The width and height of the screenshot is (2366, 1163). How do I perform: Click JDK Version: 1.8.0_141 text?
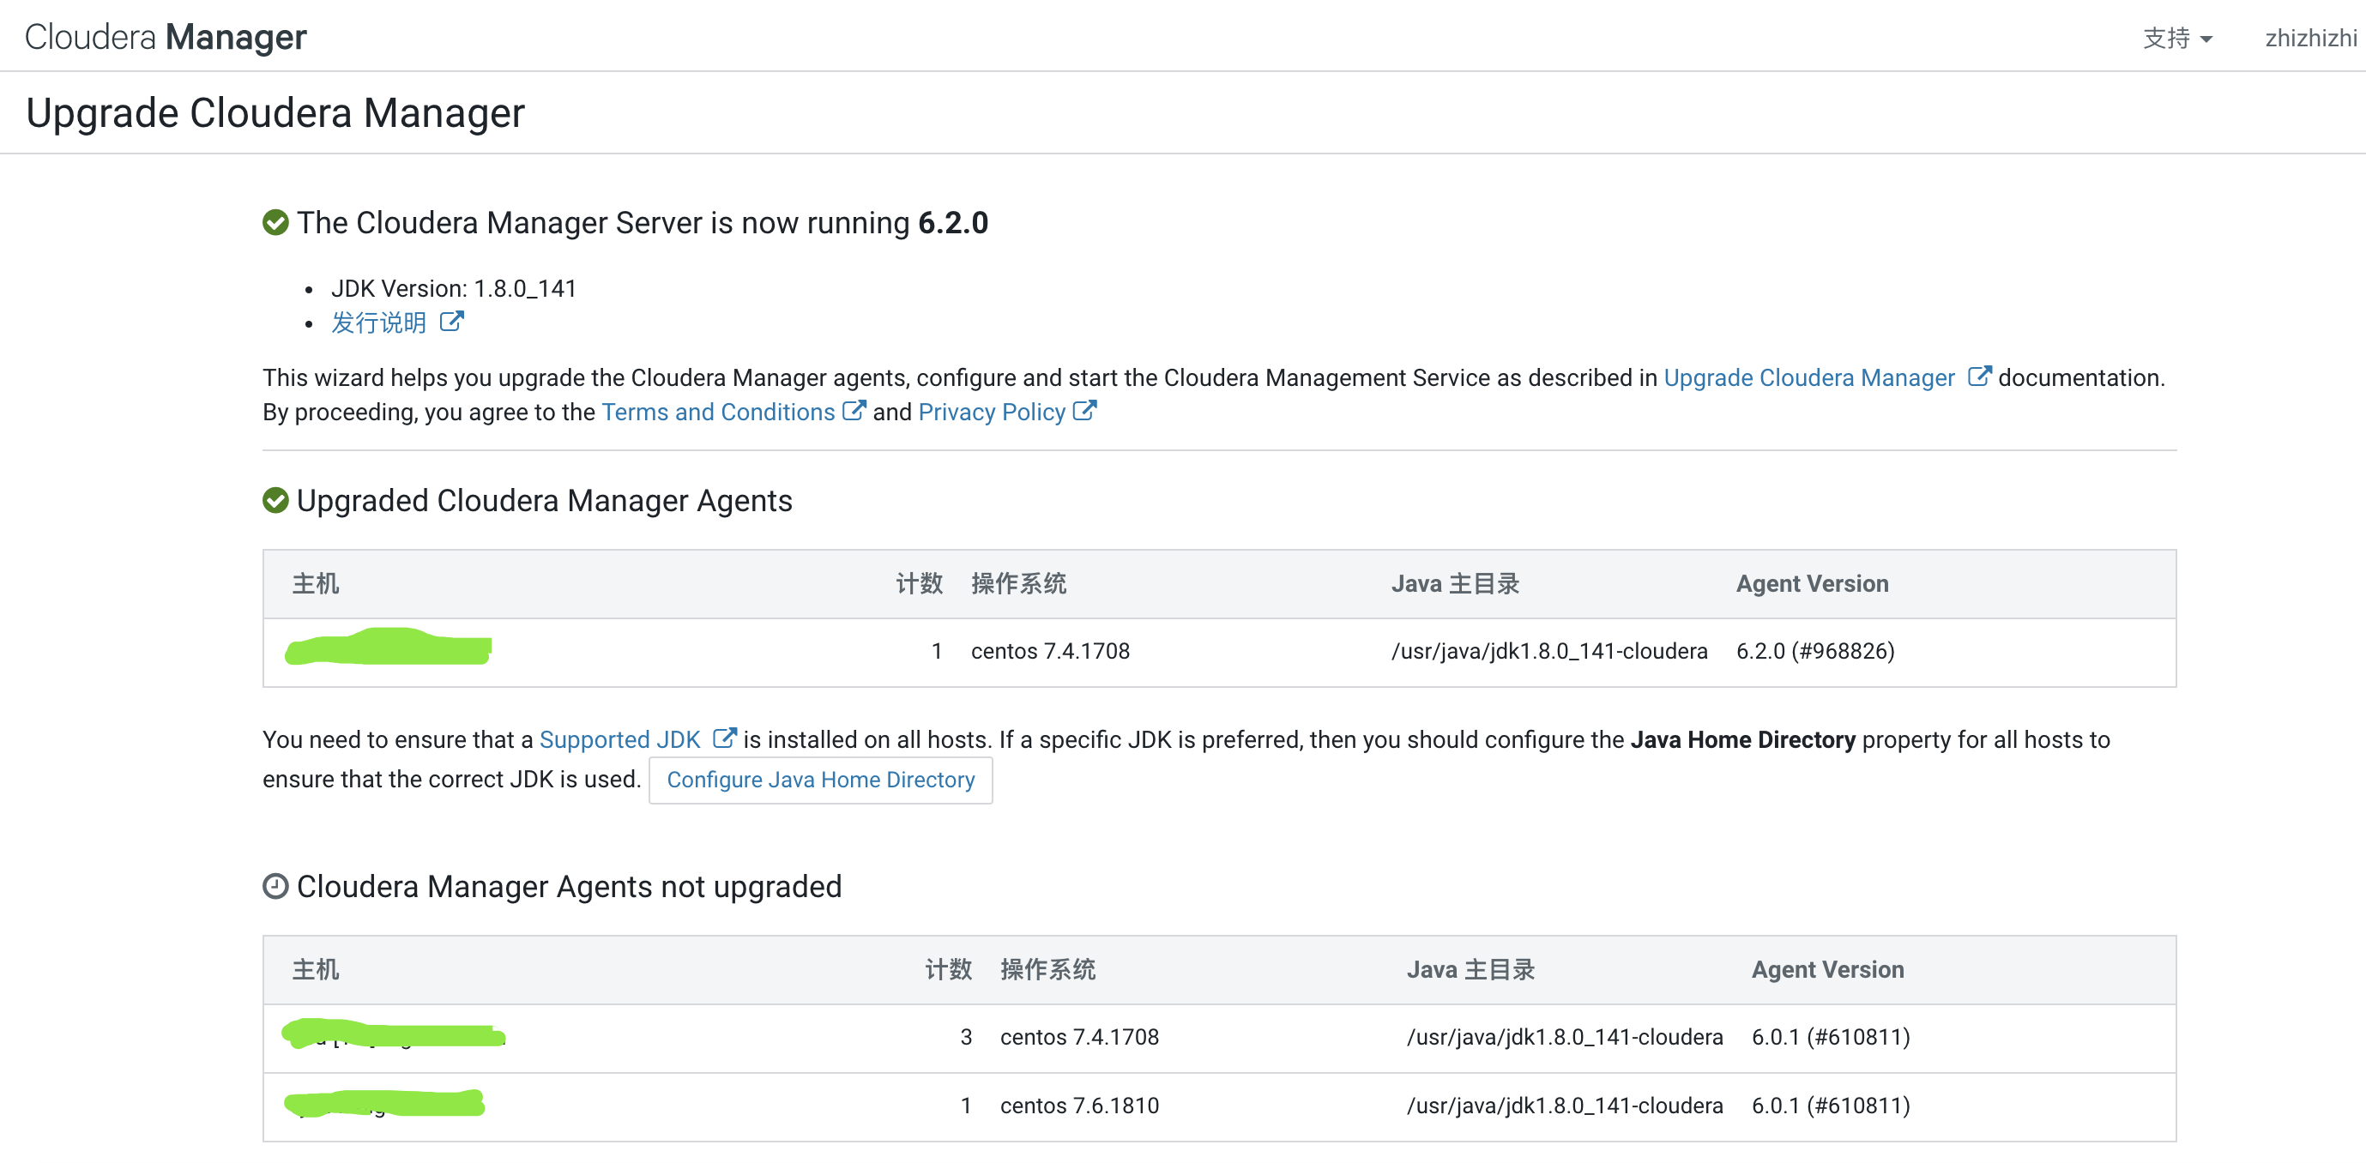tap(454, 288)
